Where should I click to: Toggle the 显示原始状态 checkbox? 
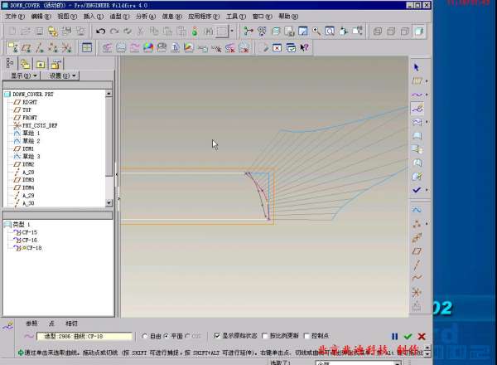tap(217, 336)
